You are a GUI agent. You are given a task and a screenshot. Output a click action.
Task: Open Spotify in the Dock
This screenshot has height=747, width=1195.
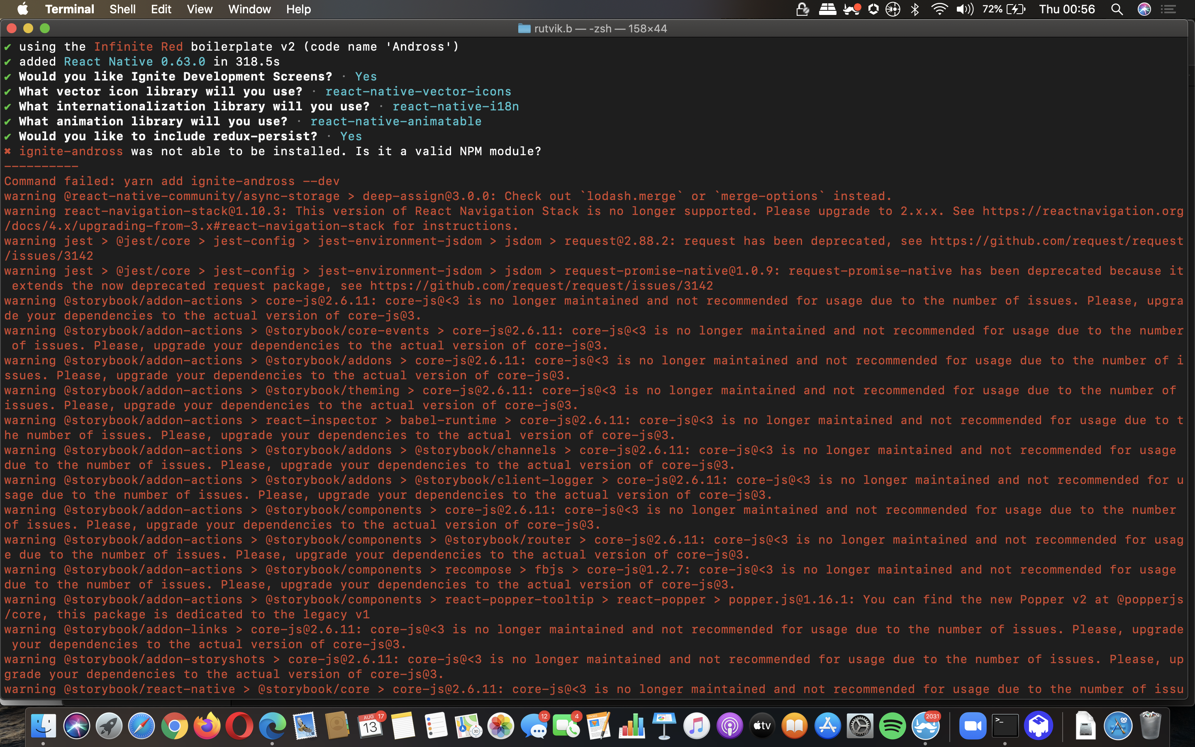click(893, 725)
